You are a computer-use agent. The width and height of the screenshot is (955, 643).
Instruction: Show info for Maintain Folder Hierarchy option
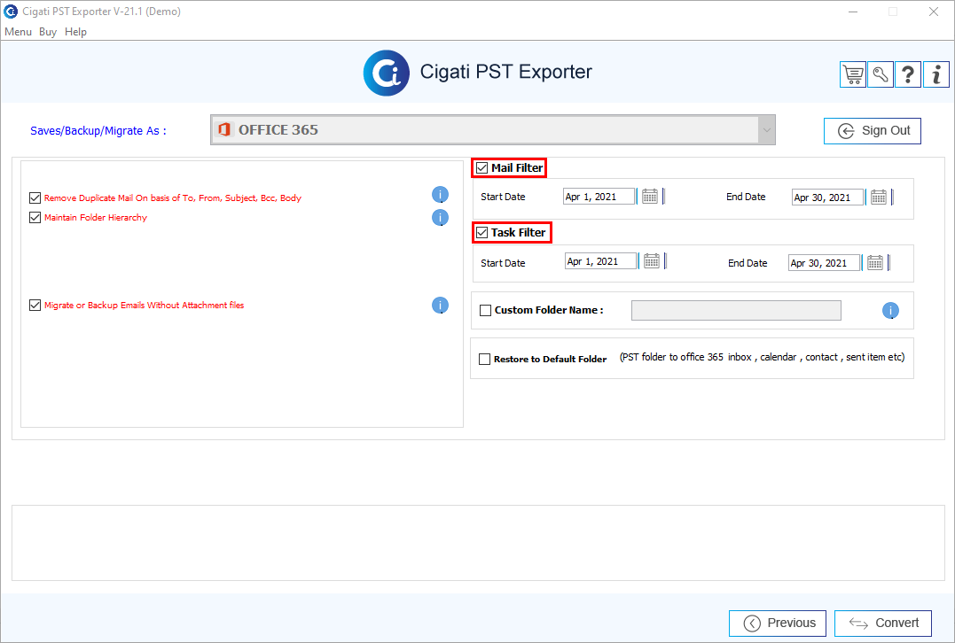pyautogui.click(x=440, y=217)
